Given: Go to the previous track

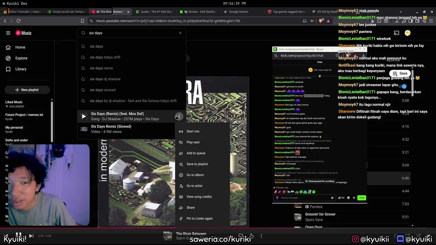Looking at the screenshot, I should (6, 236).
